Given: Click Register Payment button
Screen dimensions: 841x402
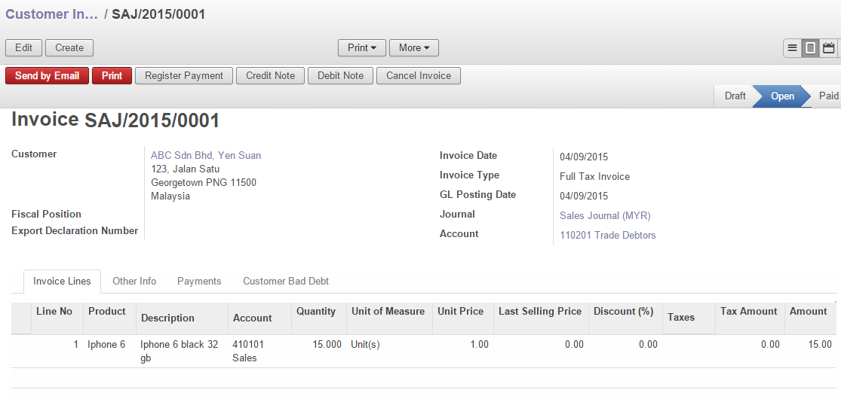Looking at the screenshot, I should [x=184, y=76].
